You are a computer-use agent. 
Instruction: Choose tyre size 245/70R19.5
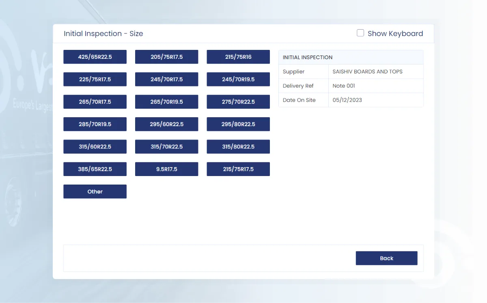pos(238,80)
